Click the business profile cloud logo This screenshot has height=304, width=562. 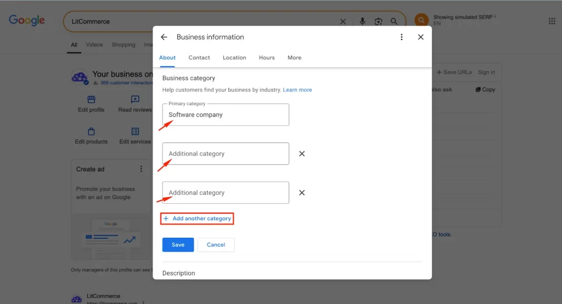[x=80, y=77]
